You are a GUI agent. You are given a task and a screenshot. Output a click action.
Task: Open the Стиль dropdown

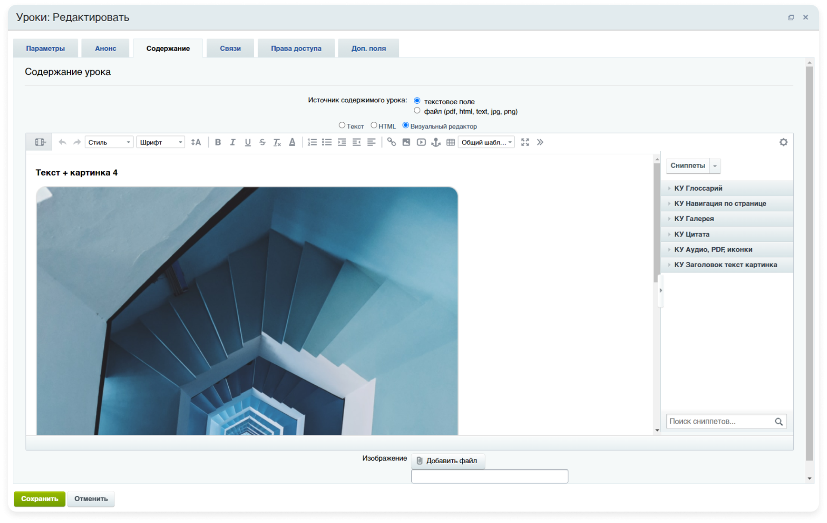click(109, 142)
